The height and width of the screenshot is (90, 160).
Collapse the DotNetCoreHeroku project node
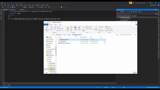pyautogui.click(x=117, y=17)
